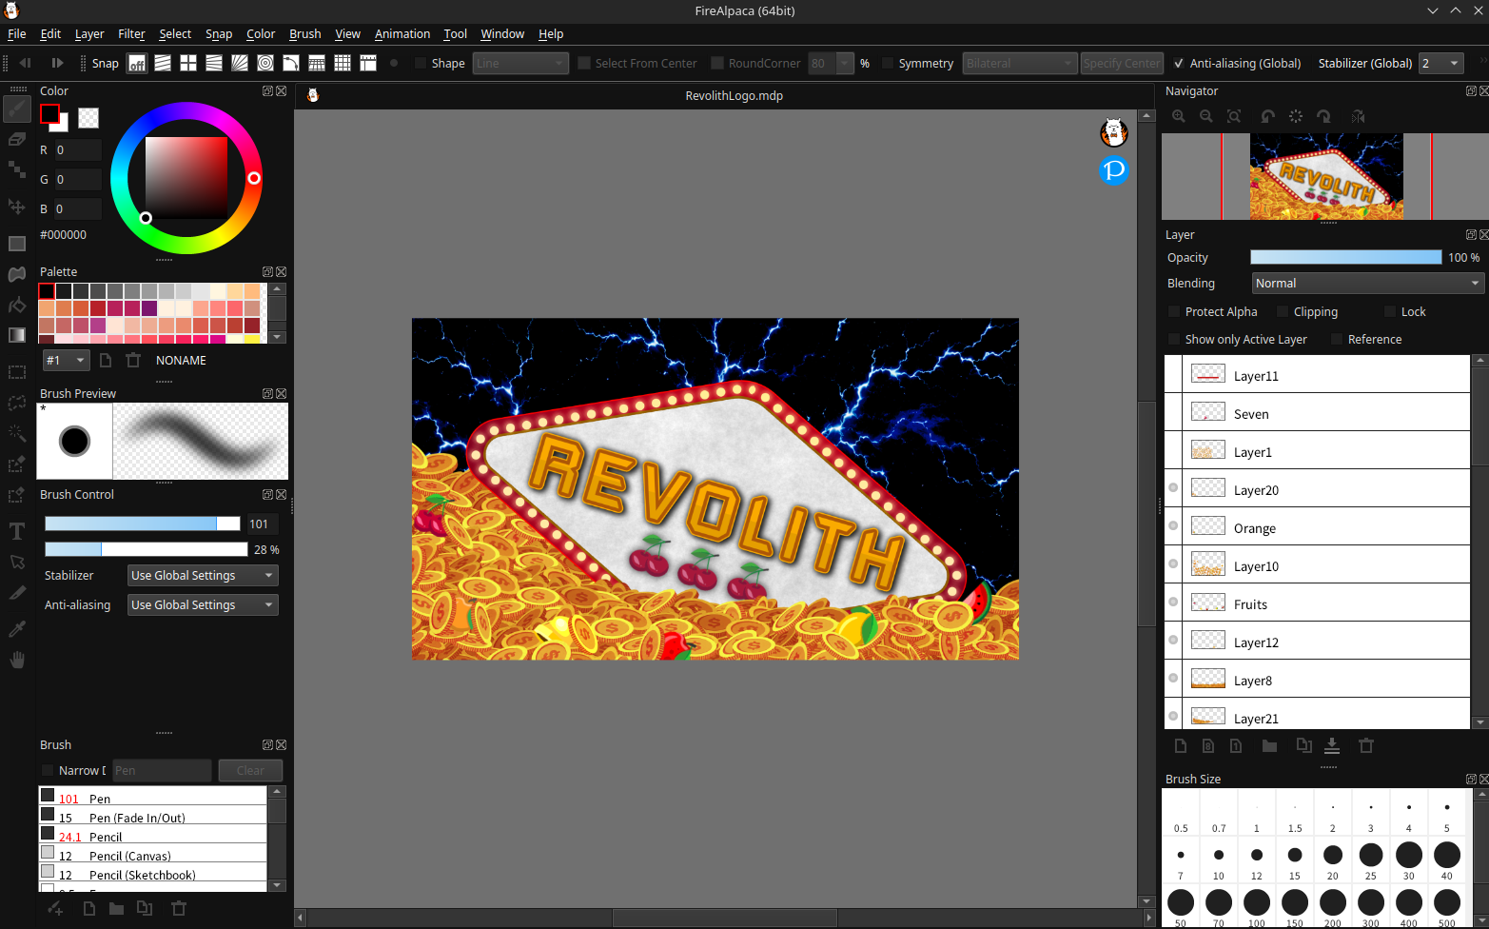Select the Eraser tool in left toolbar
The height and width of the screenshot is (929, 1489).
17,139
